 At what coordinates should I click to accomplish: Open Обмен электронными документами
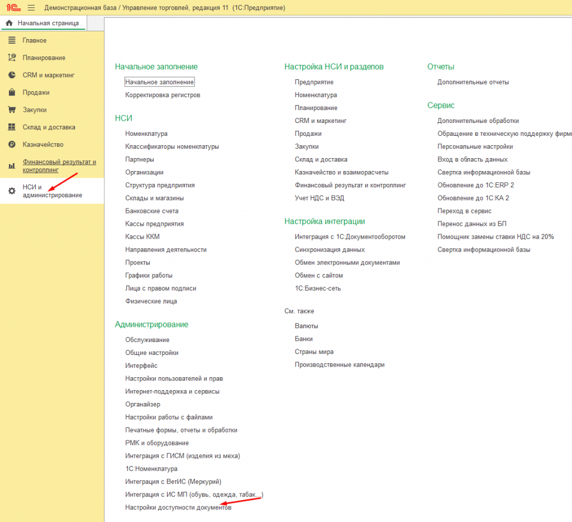point(347,263)
